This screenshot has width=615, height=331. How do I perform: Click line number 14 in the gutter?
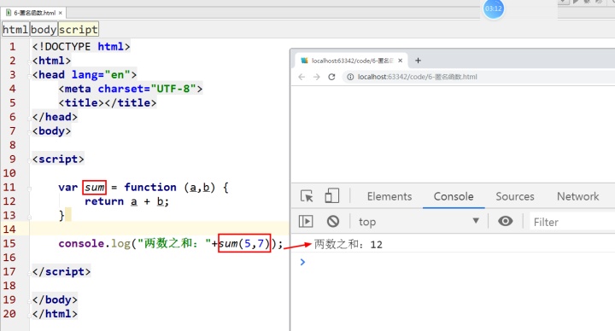9,229
